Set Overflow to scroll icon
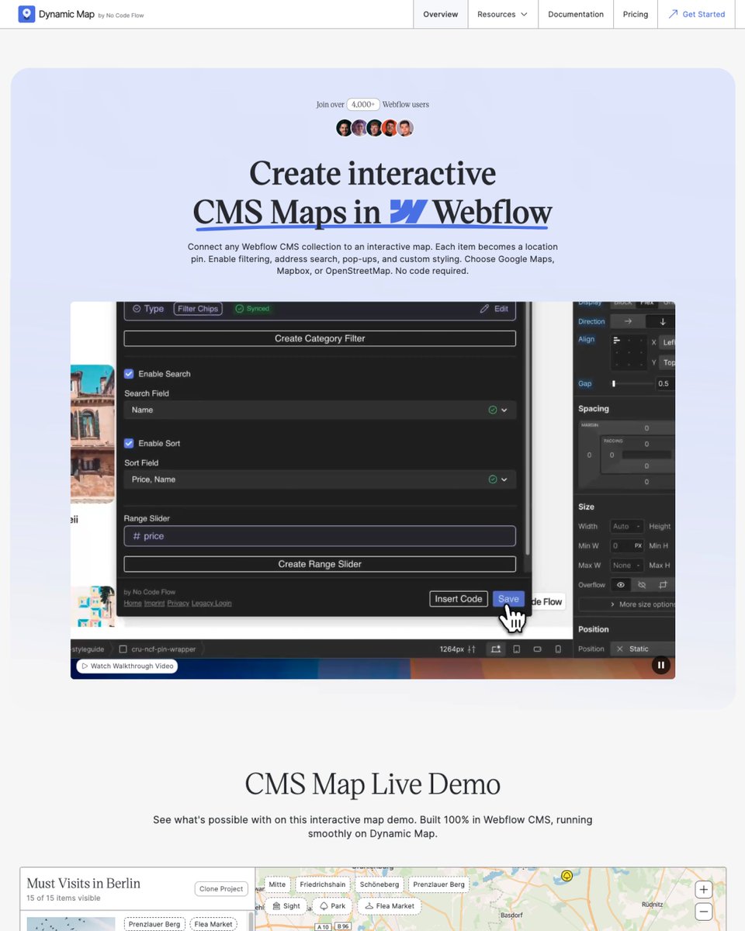The image size is (745, 931). tap(663, 584)
